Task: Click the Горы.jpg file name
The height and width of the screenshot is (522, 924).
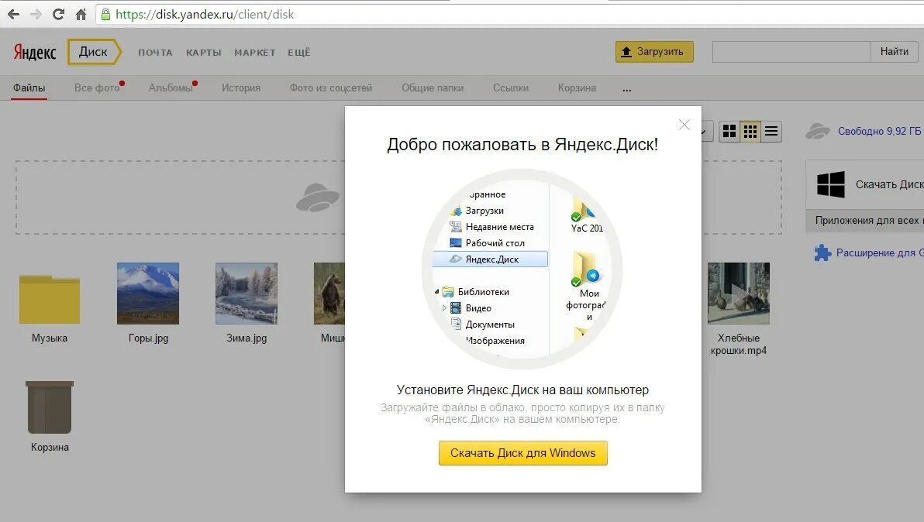Action: [149, 338]
